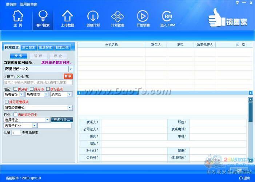
Task: Open the 选择更多搜索网站 link
Action: click(56, 62)
